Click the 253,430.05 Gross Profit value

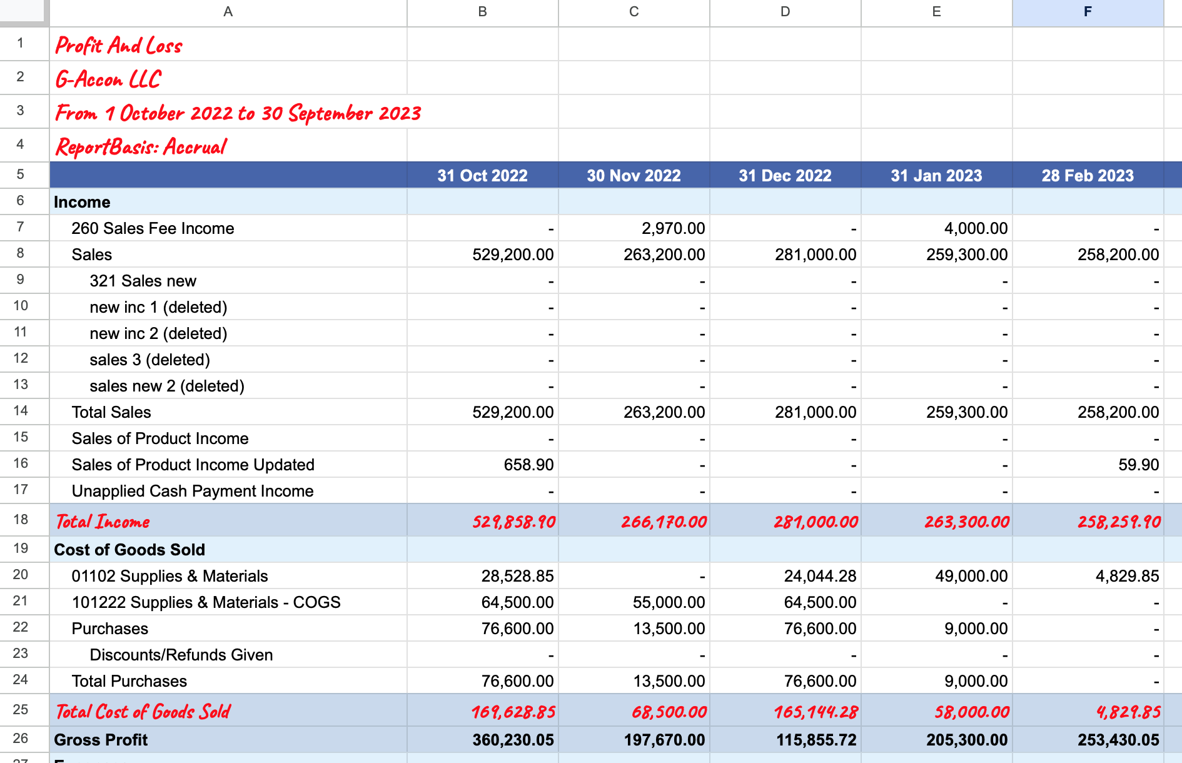(1088, 740)
